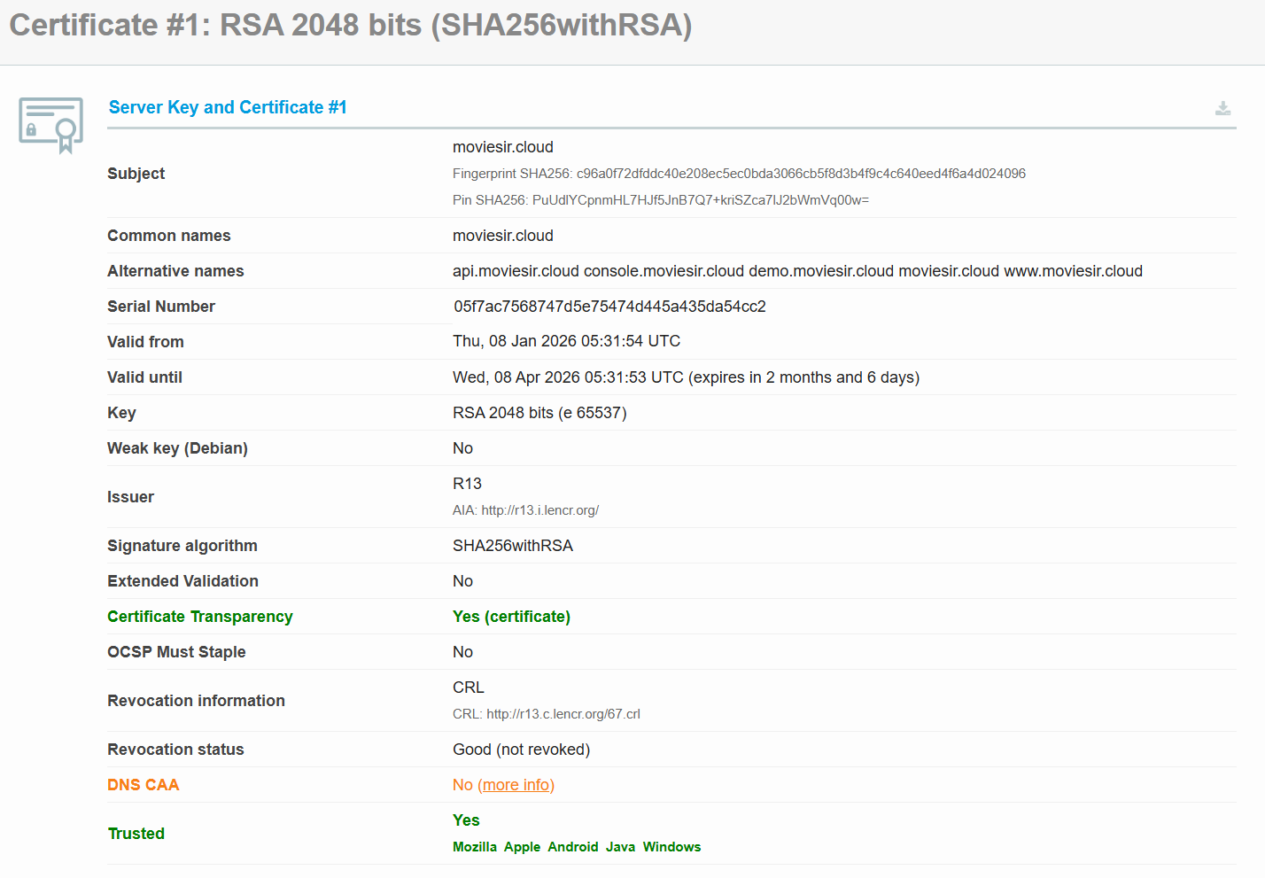
Task: Click the Mozilla trust store label
Action: pyautogui.click(x=474, y=847)
